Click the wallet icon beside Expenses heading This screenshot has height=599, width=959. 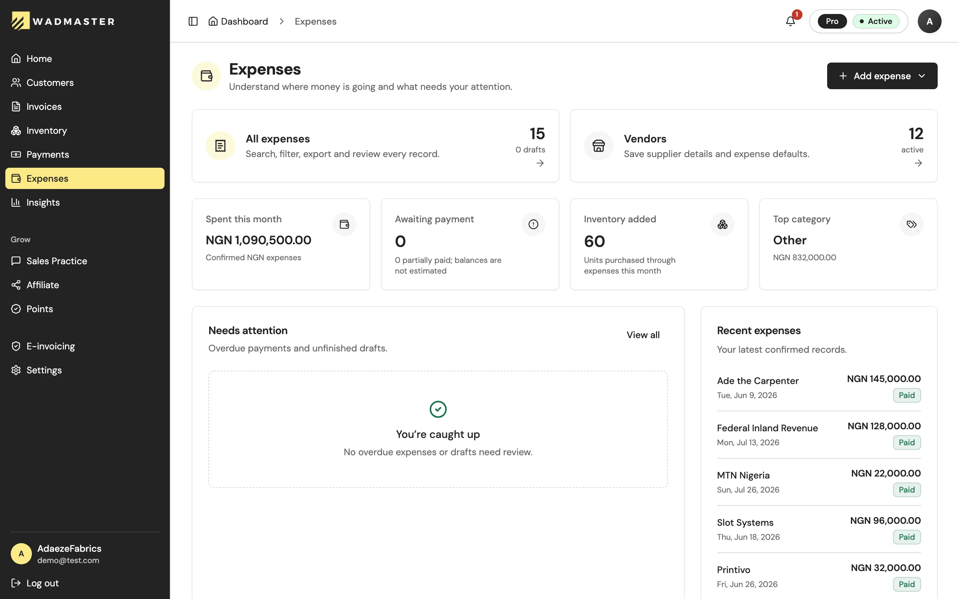pyautogui.click(x=206, y=76)
